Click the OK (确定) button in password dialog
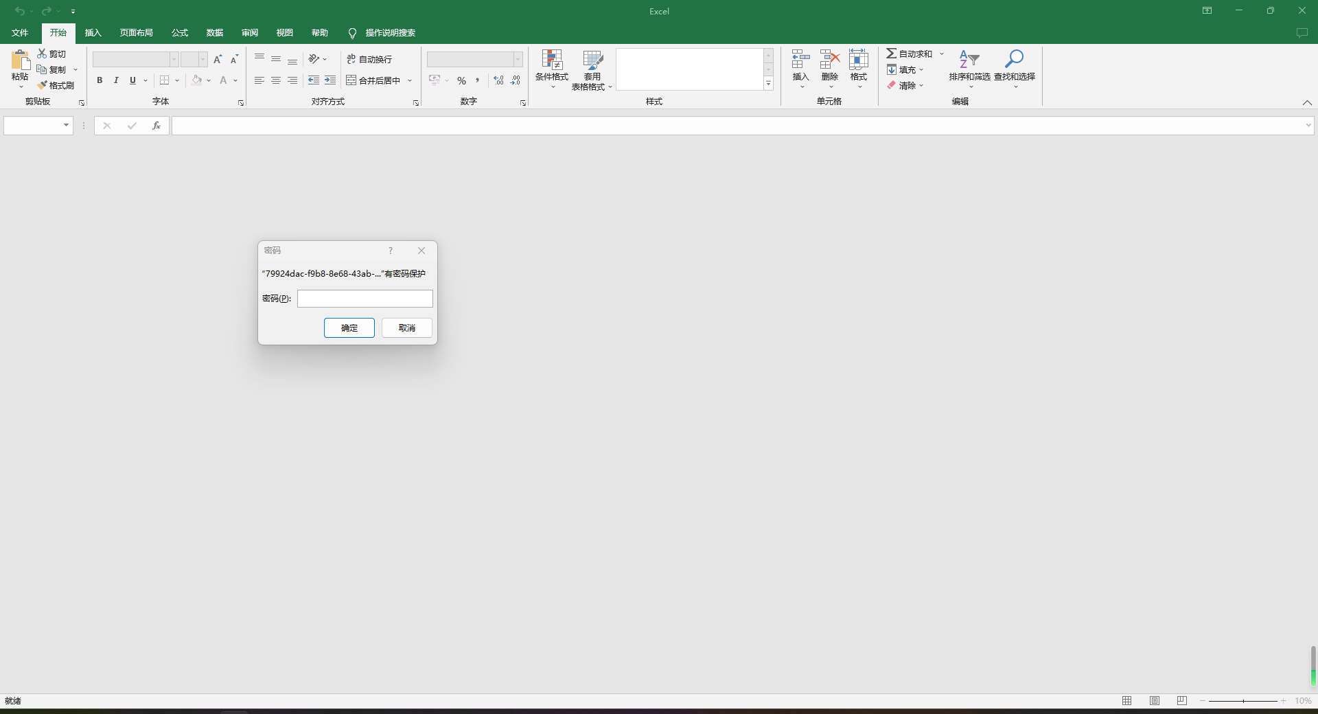 349,328
